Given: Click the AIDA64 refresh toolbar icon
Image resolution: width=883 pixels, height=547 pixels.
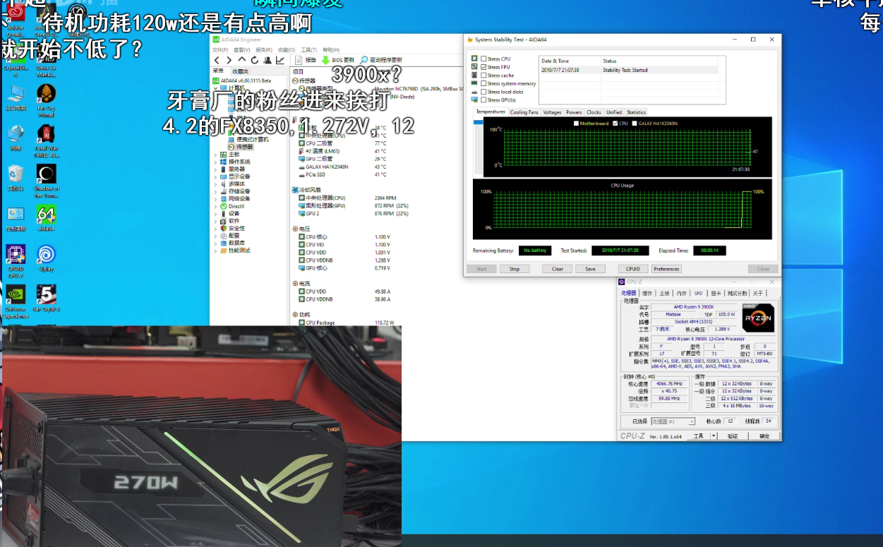Looking at the screenshot, I should 253,60.
